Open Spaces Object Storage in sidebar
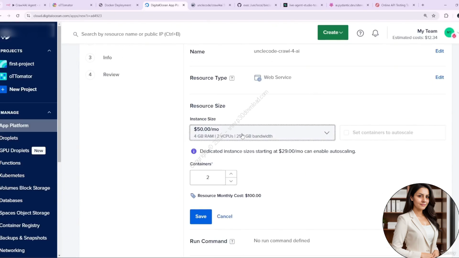Image resolution: width=459 pixels, height=258 pixels. pyautogui.click(x=25, y=213)
